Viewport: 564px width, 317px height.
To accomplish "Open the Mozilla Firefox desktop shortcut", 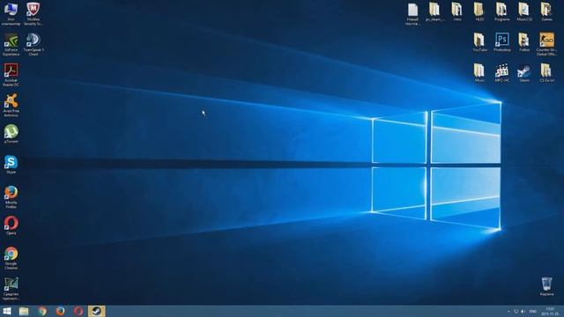I will pos(11,197).
